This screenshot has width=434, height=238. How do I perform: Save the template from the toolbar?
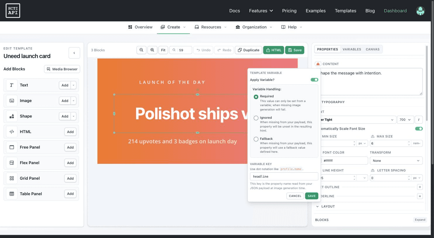pos(295,50)
